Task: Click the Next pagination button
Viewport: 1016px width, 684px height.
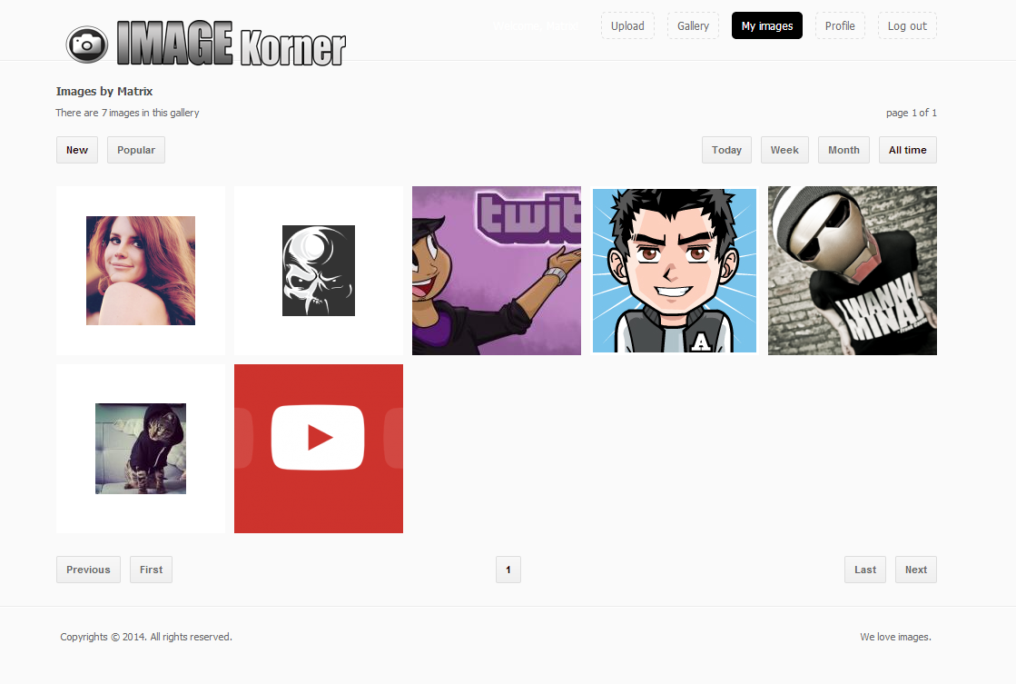Action: [915, 570]
